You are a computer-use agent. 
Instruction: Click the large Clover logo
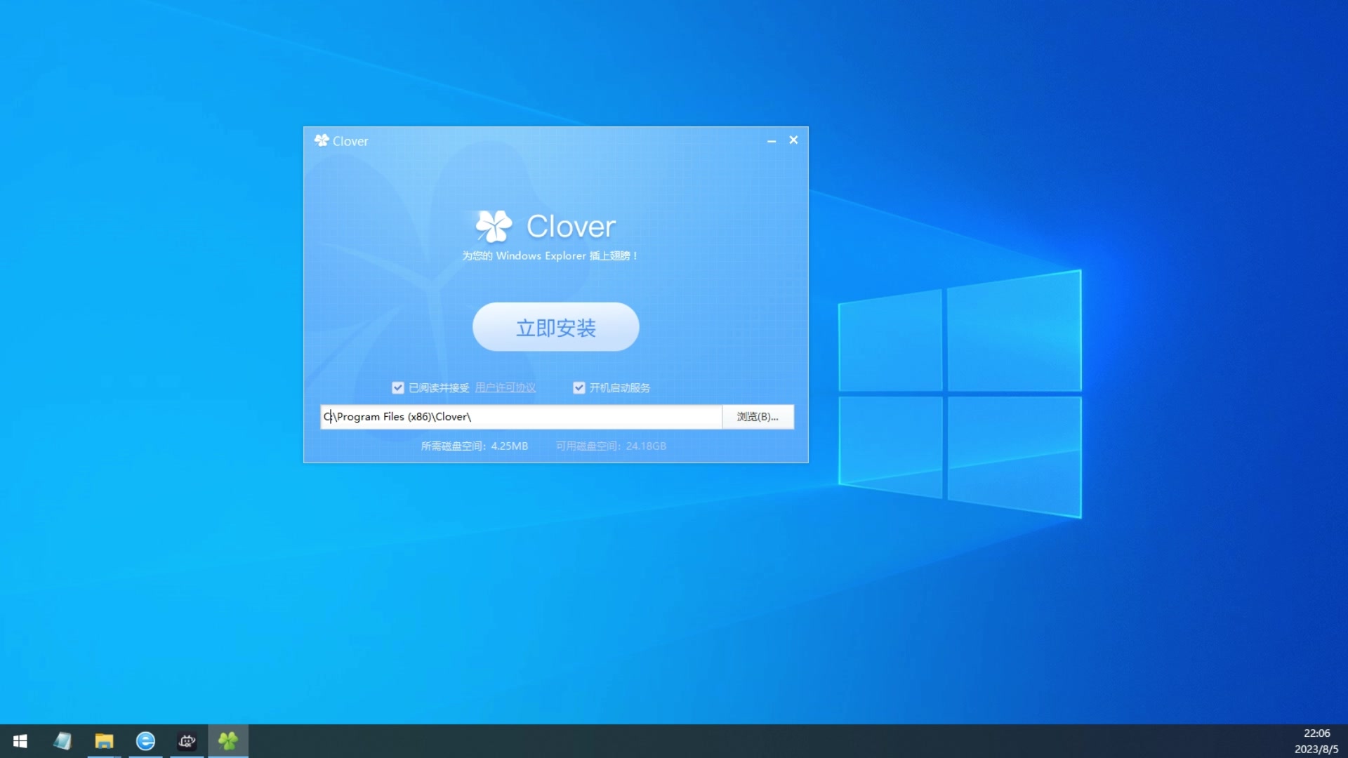click(546, 226)
